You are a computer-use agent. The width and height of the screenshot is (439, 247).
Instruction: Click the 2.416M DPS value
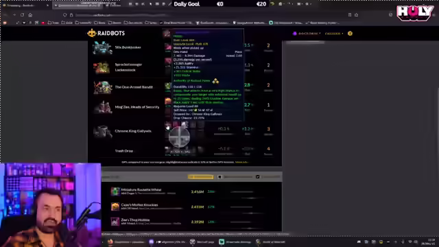[198, 192]
